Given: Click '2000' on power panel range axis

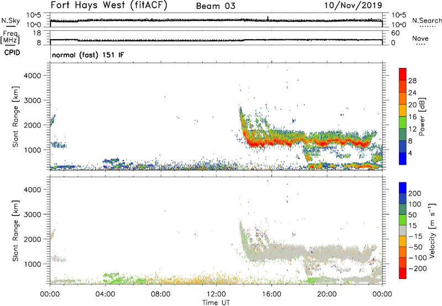Looking at the screenshot, I should pyautogui.click(x=33, y=125).
